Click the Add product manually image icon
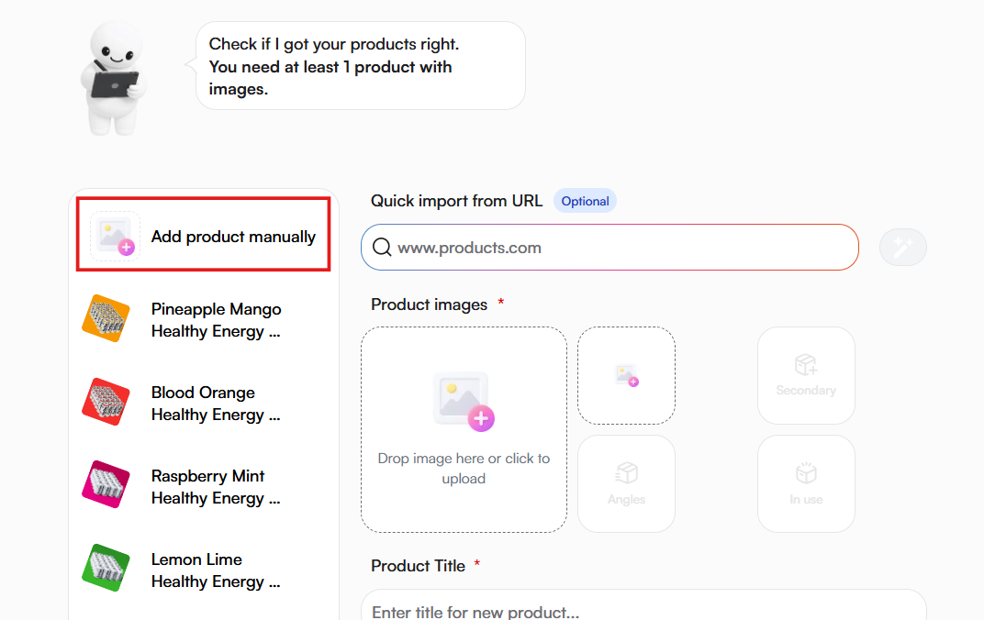 (x=115, y=237)
